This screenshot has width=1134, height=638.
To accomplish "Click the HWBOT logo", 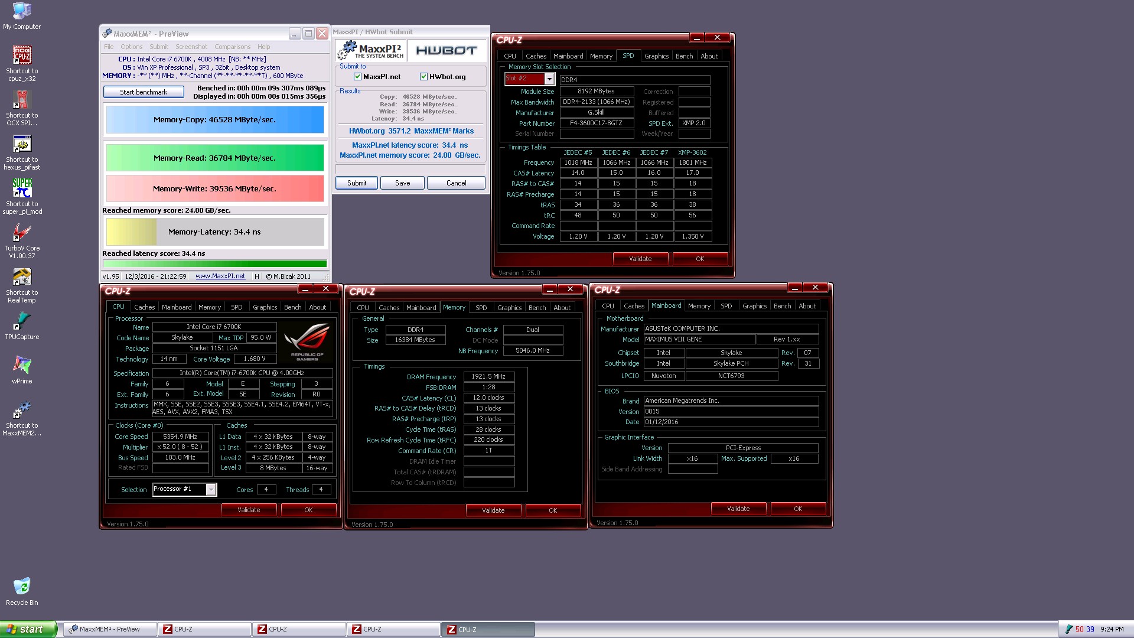I will (x=447, y=50).
